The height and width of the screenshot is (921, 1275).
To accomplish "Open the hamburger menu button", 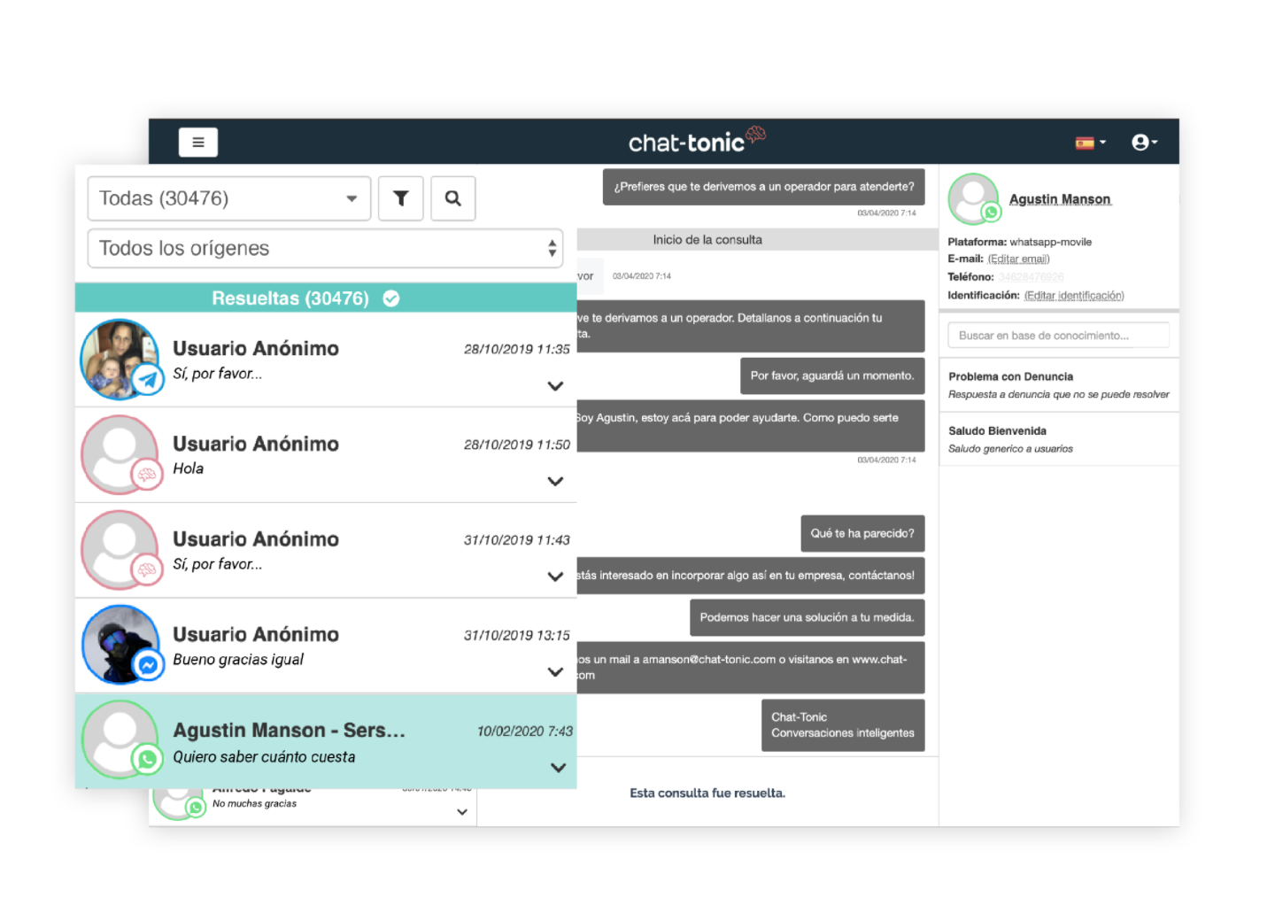I will click(198, 142).
